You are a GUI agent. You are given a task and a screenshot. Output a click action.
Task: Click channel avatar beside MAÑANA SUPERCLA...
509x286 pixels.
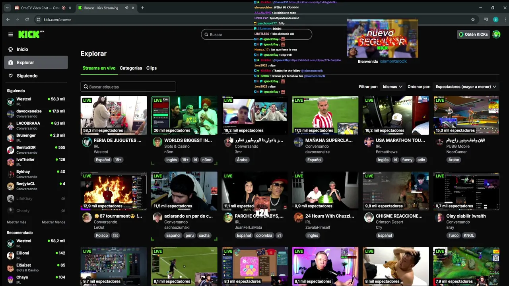pyautogui.click(x=298, y=142)
